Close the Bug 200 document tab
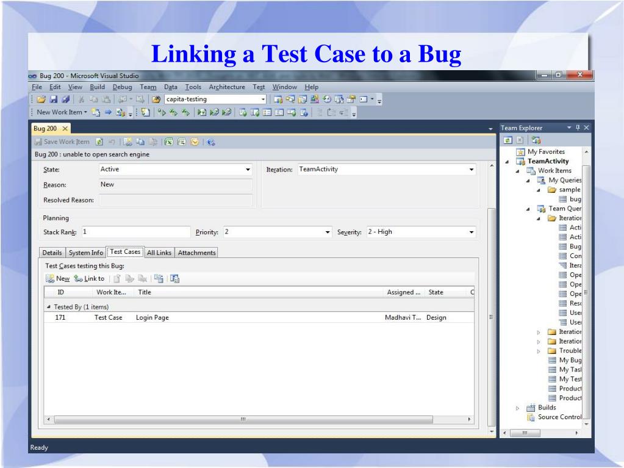 click(65, 128)
